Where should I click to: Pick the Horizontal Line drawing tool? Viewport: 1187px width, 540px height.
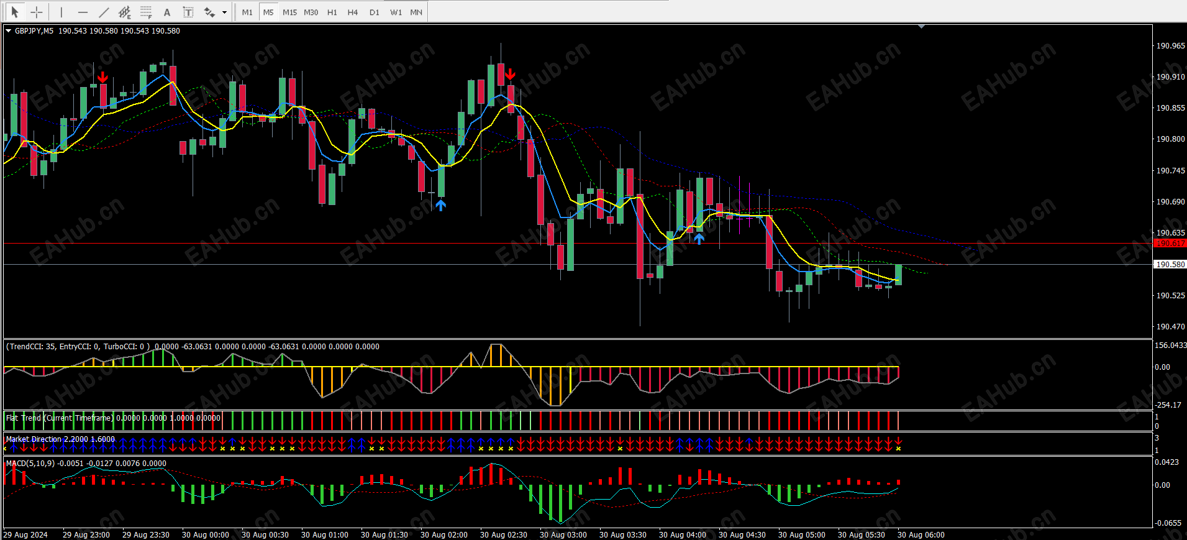[83, 12]
